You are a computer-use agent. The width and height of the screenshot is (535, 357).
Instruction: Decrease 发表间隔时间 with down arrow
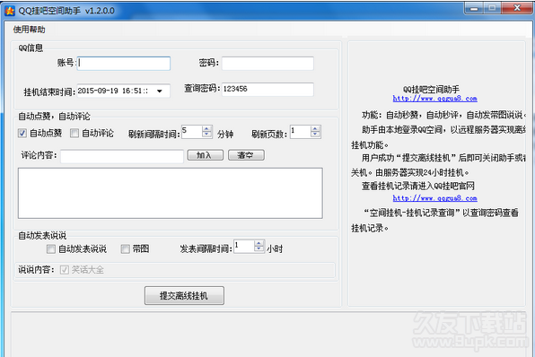coord(259,249)
